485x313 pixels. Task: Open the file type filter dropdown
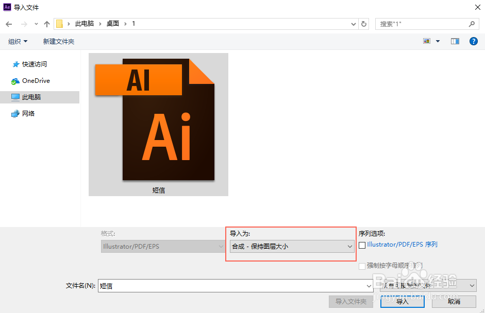[x=428, y=286]
